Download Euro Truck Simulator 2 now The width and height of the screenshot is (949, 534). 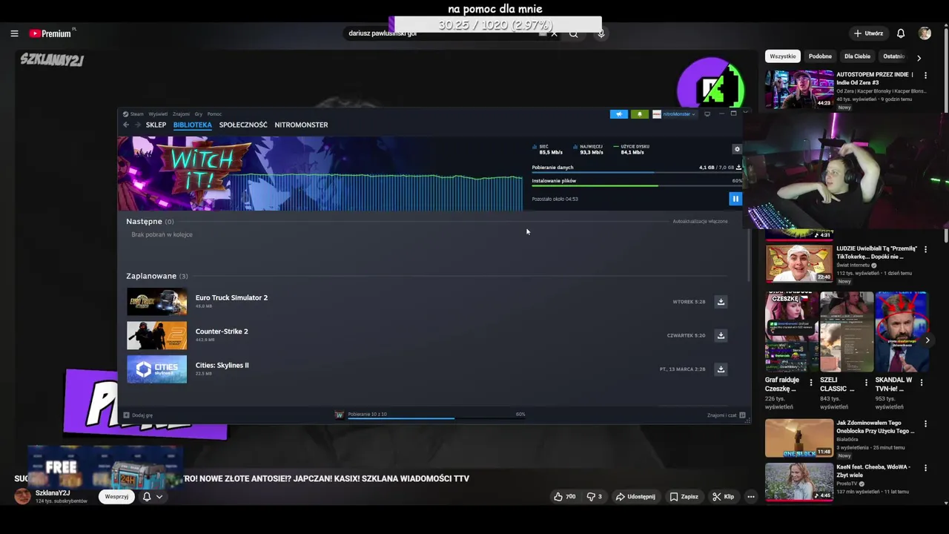721,302
